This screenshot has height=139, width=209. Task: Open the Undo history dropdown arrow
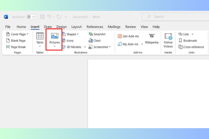[x=54, y=17]
